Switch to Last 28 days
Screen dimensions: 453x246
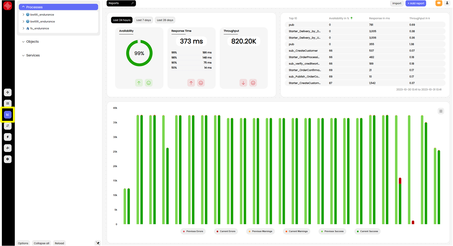pyautogui.click(x=165, y=20)
